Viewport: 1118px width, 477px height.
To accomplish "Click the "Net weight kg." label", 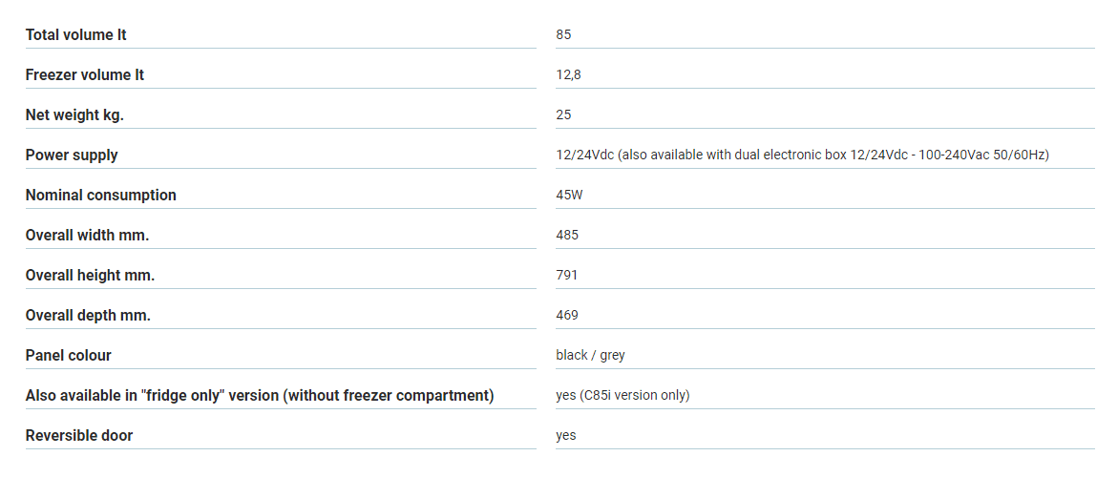I will [x=74, y=115].
